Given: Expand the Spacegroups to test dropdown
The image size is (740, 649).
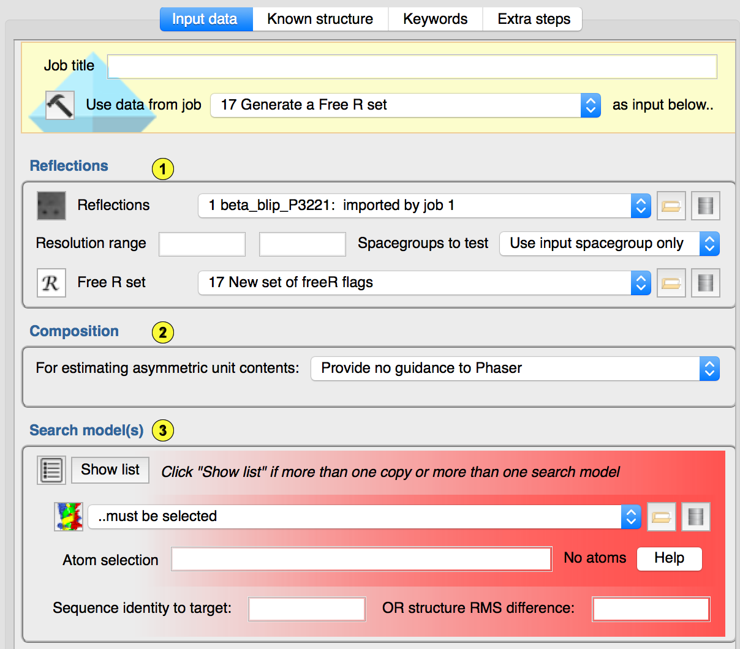Looking at the screenshot, I should [x=609, y=244].
